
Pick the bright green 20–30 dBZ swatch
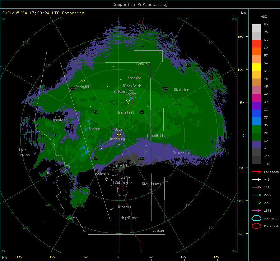pos(256,129)
